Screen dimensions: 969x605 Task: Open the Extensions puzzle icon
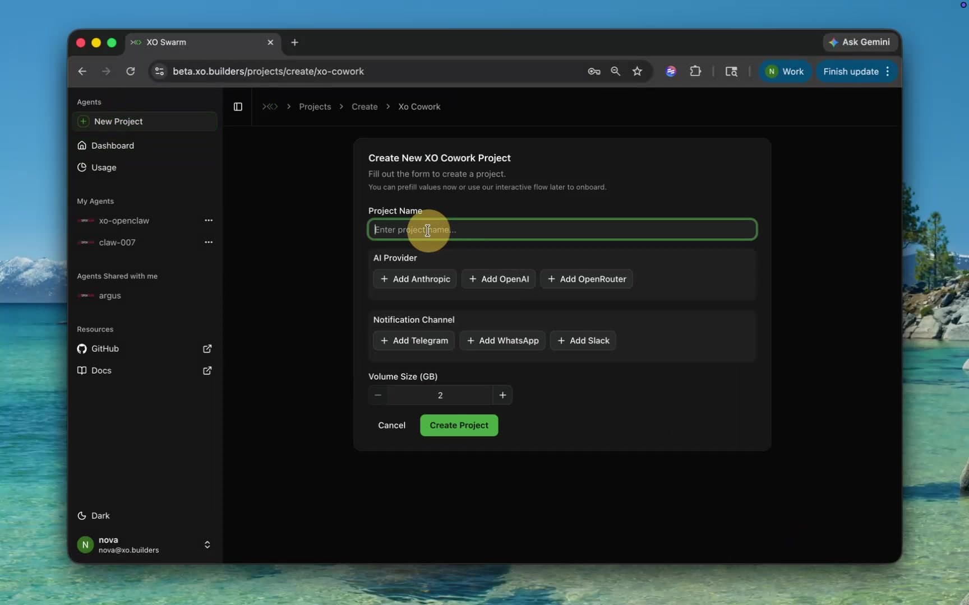click(695, 72)
